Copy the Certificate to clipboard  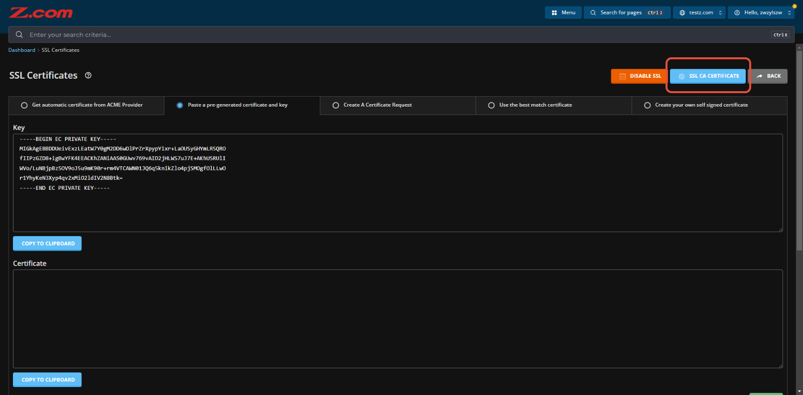[x=47, y=380]
